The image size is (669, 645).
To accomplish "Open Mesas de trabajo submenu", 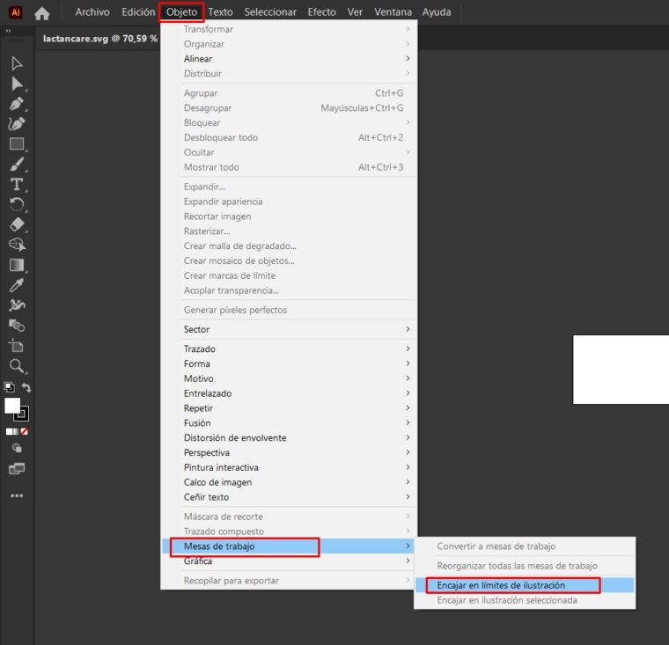I will pos(289,546).
